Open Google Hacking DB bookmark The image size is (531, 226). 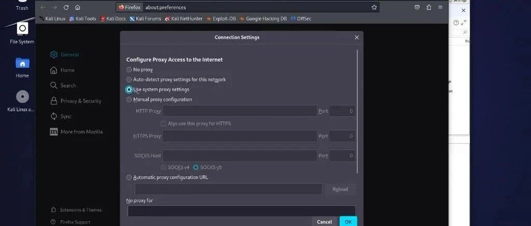click(x=263, y=19)
